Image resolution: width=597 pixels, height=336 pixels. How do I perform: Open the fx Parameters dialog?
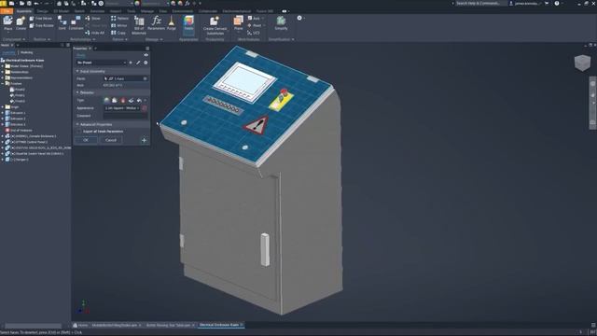point(156,22)
